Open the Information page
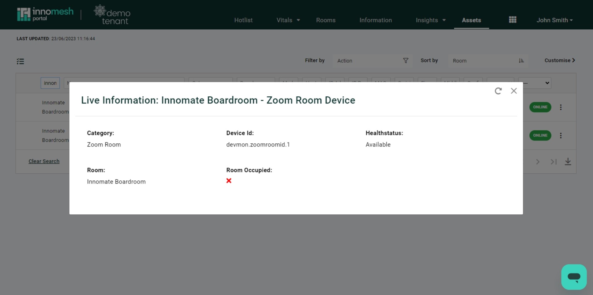The height and width of the screenshot is (295, 593). tap(376, 20)
